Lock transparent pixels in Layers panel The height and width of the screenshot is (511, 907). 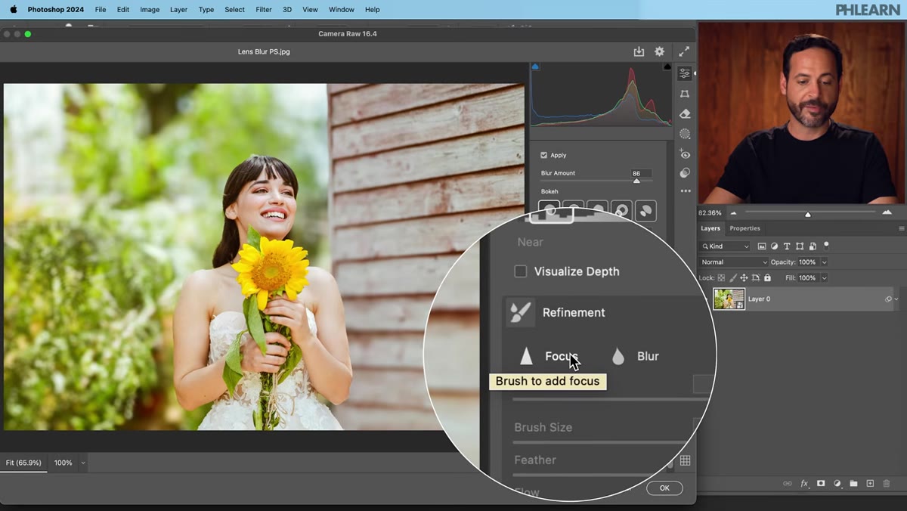720,278
